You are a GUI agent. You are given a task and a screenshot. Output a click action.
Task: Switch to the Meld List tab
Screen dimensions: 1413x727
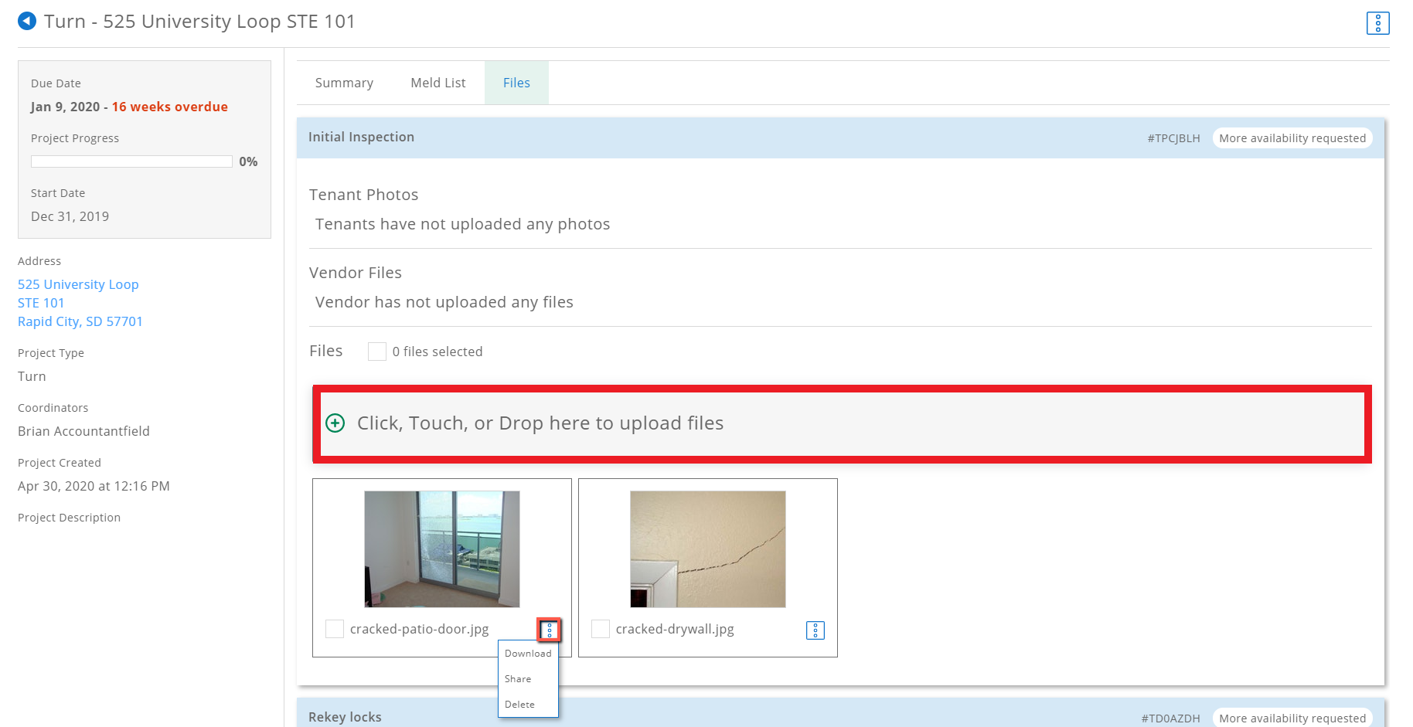click(x=438, y=83)
